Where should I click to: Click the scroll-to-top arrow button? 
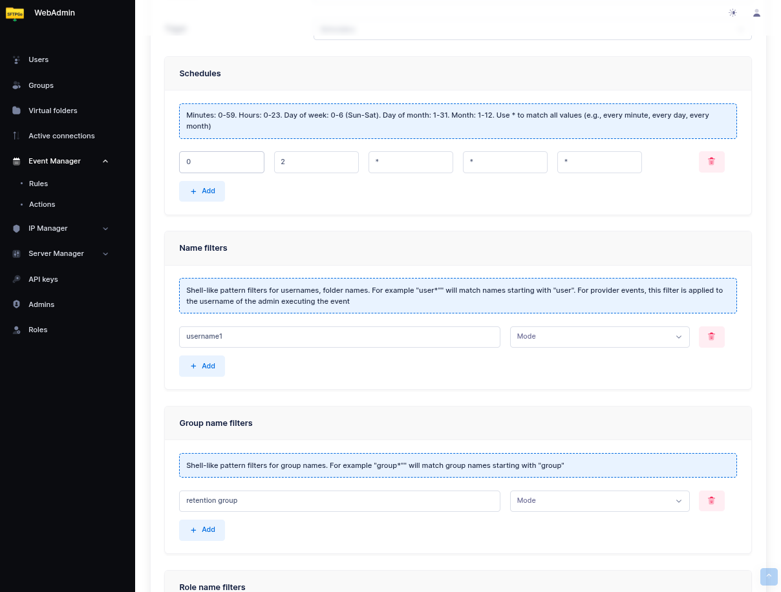point(769,576)
